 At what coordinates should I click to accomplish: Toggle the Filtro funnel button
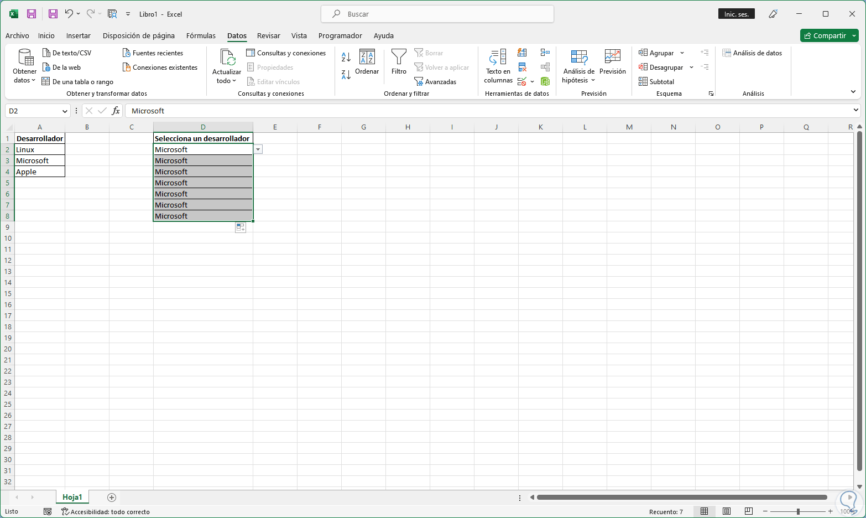[x=399, y=62]
